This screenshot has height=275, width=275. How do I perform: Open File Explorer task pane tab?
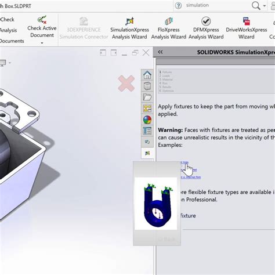tap(147, 97)
